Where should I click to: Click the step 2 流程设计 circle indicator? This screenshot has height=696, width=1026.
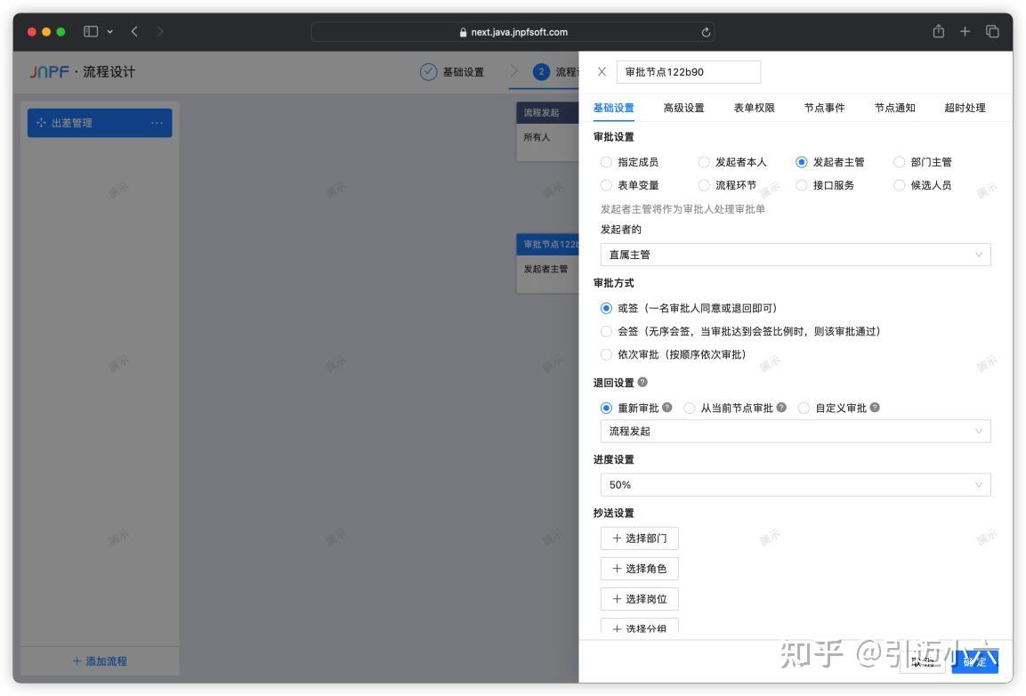(543, 72)
